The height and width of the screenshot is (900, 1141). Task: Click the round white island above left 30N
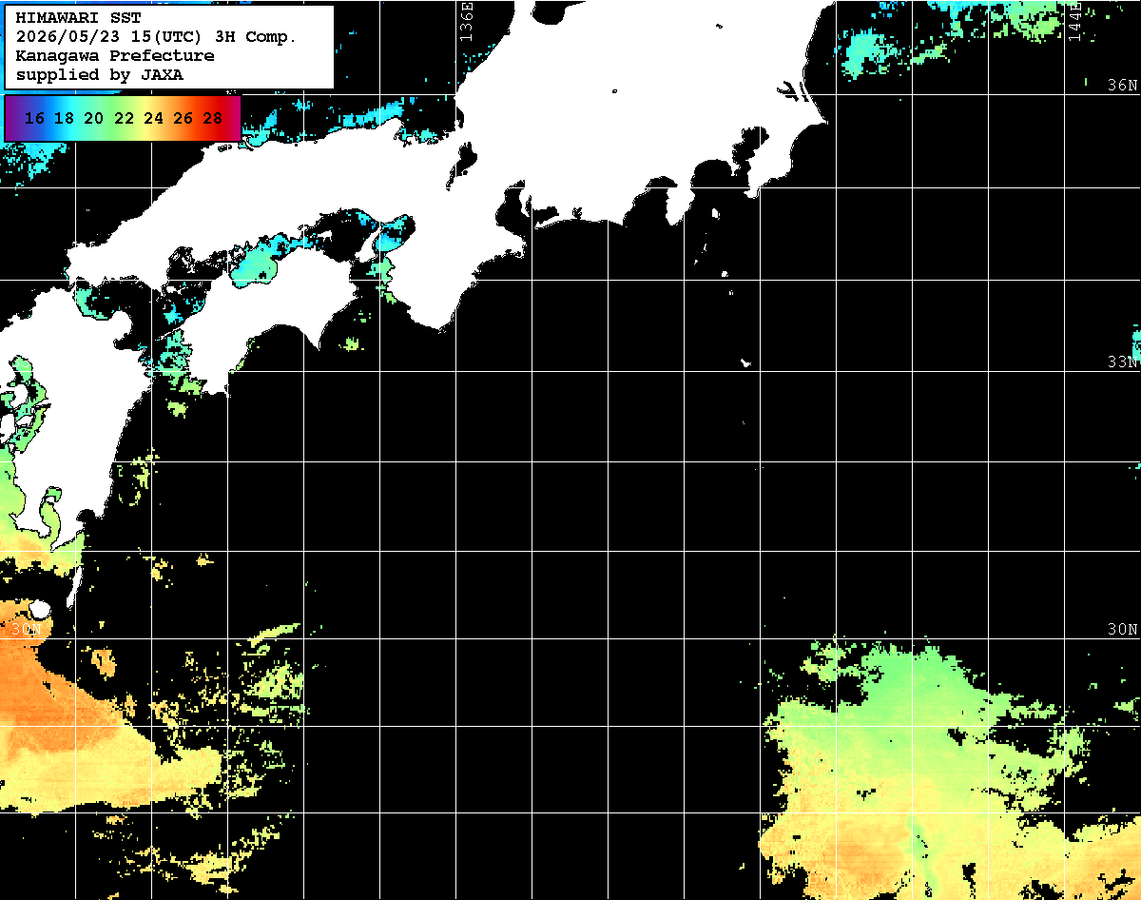(39, 609)
